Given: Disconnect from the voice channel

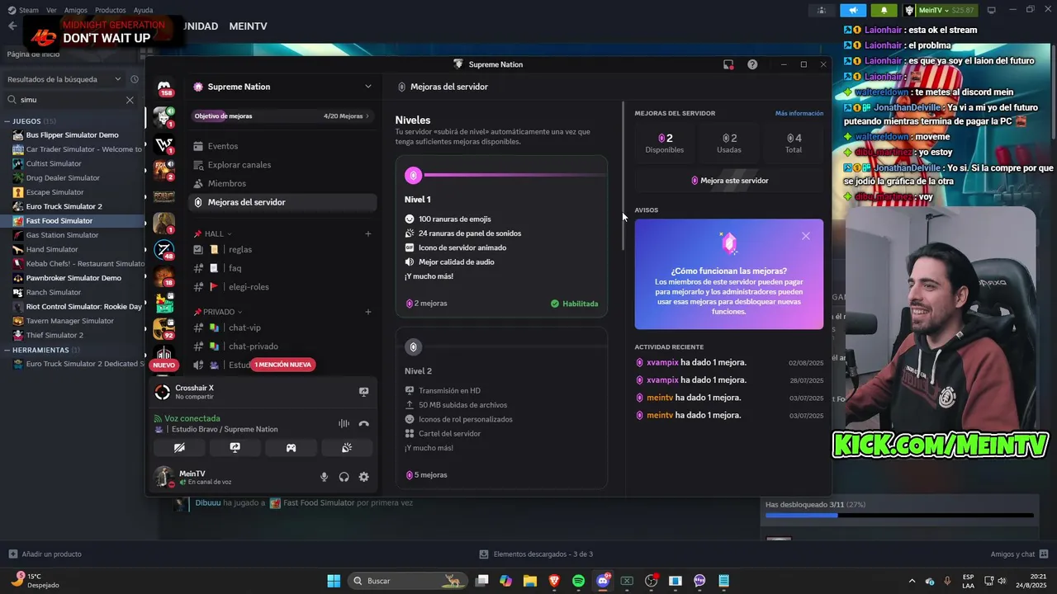Looking at the screenshot, I should (363, 423).
